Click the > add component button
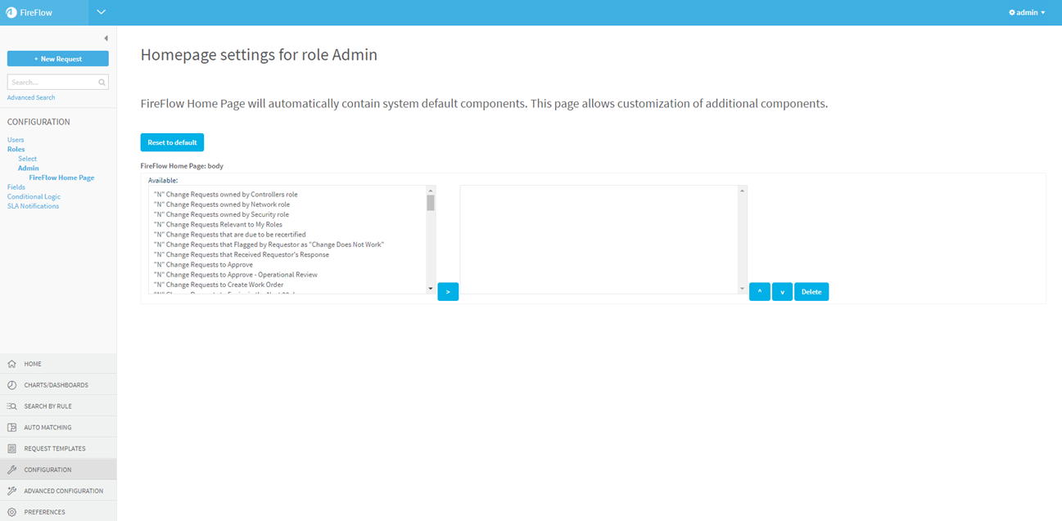Screen dimensions: 1062x521 point(448,292)
